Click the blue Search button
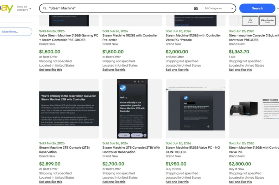The image size is (279, 185). click(x=257, y=8)
